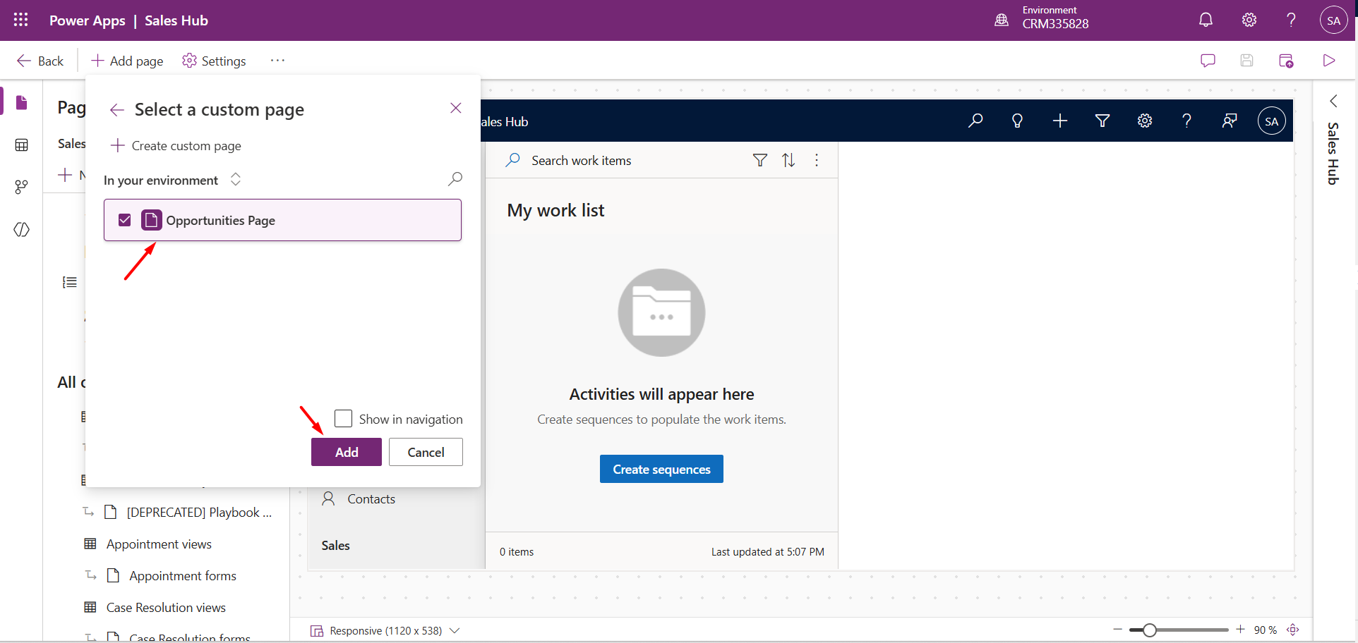Open the Automation icon in left rail
This screenshot has width=1358, height=643.
pyautogui.click(x=22, y=187)
